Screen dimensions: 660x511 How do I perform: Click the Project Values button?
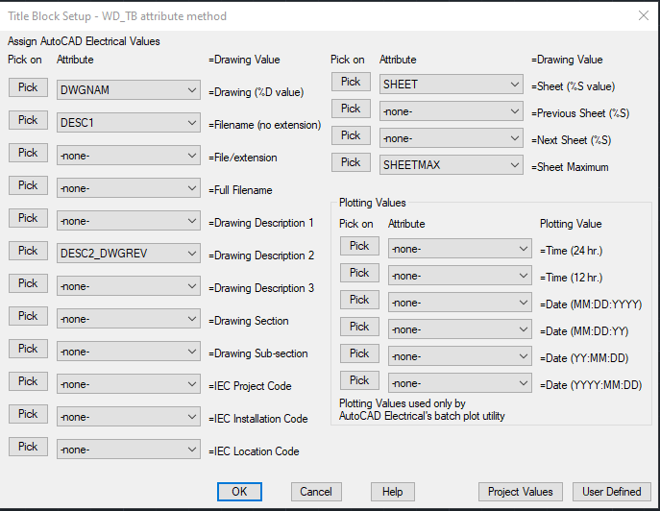521,492
